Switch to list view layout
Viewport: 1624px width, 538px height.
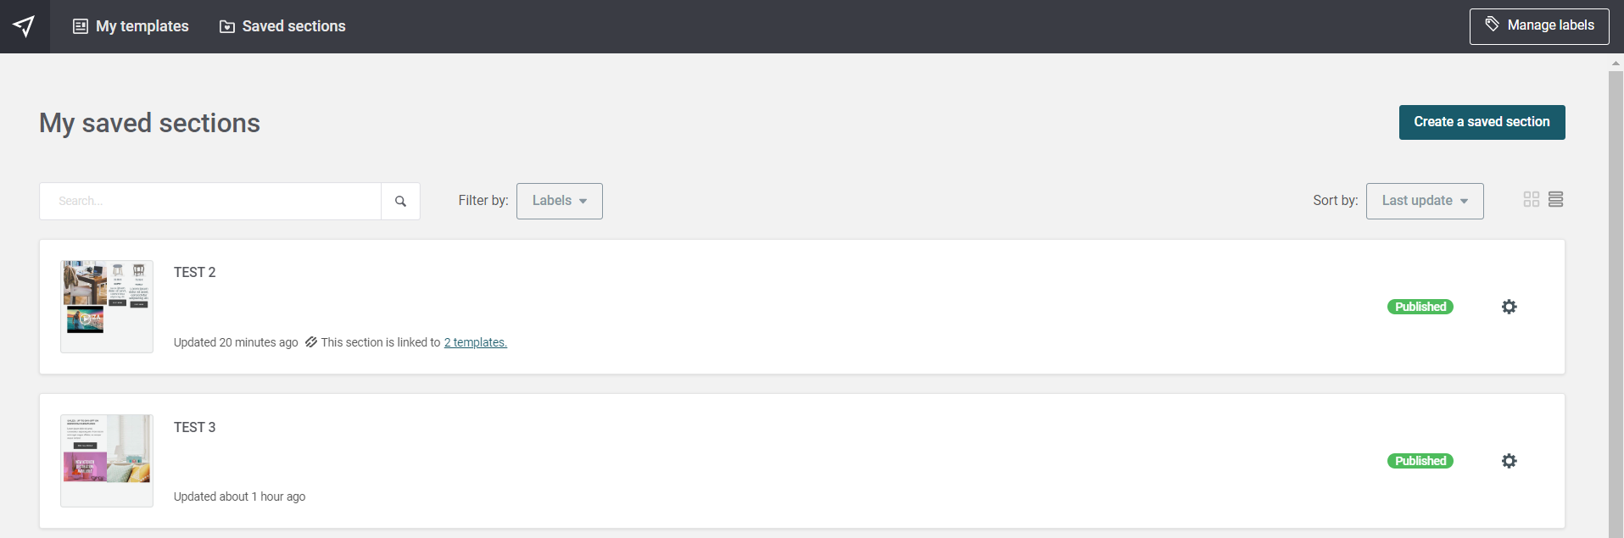(x=1555, y=199)
